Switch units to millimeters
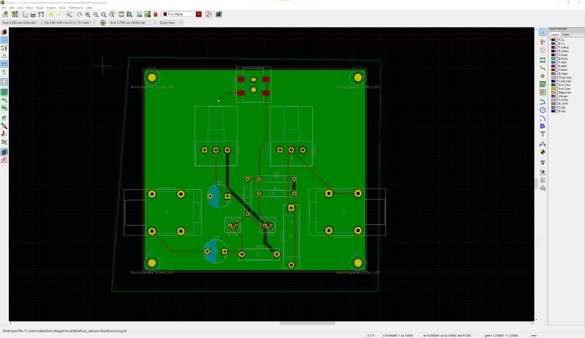 click(x=4, y=64)
